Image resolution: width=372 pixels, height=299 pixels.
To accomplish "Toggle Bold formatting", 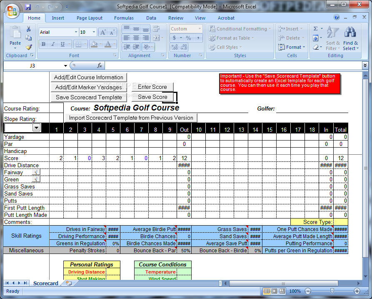I will 43,44.
